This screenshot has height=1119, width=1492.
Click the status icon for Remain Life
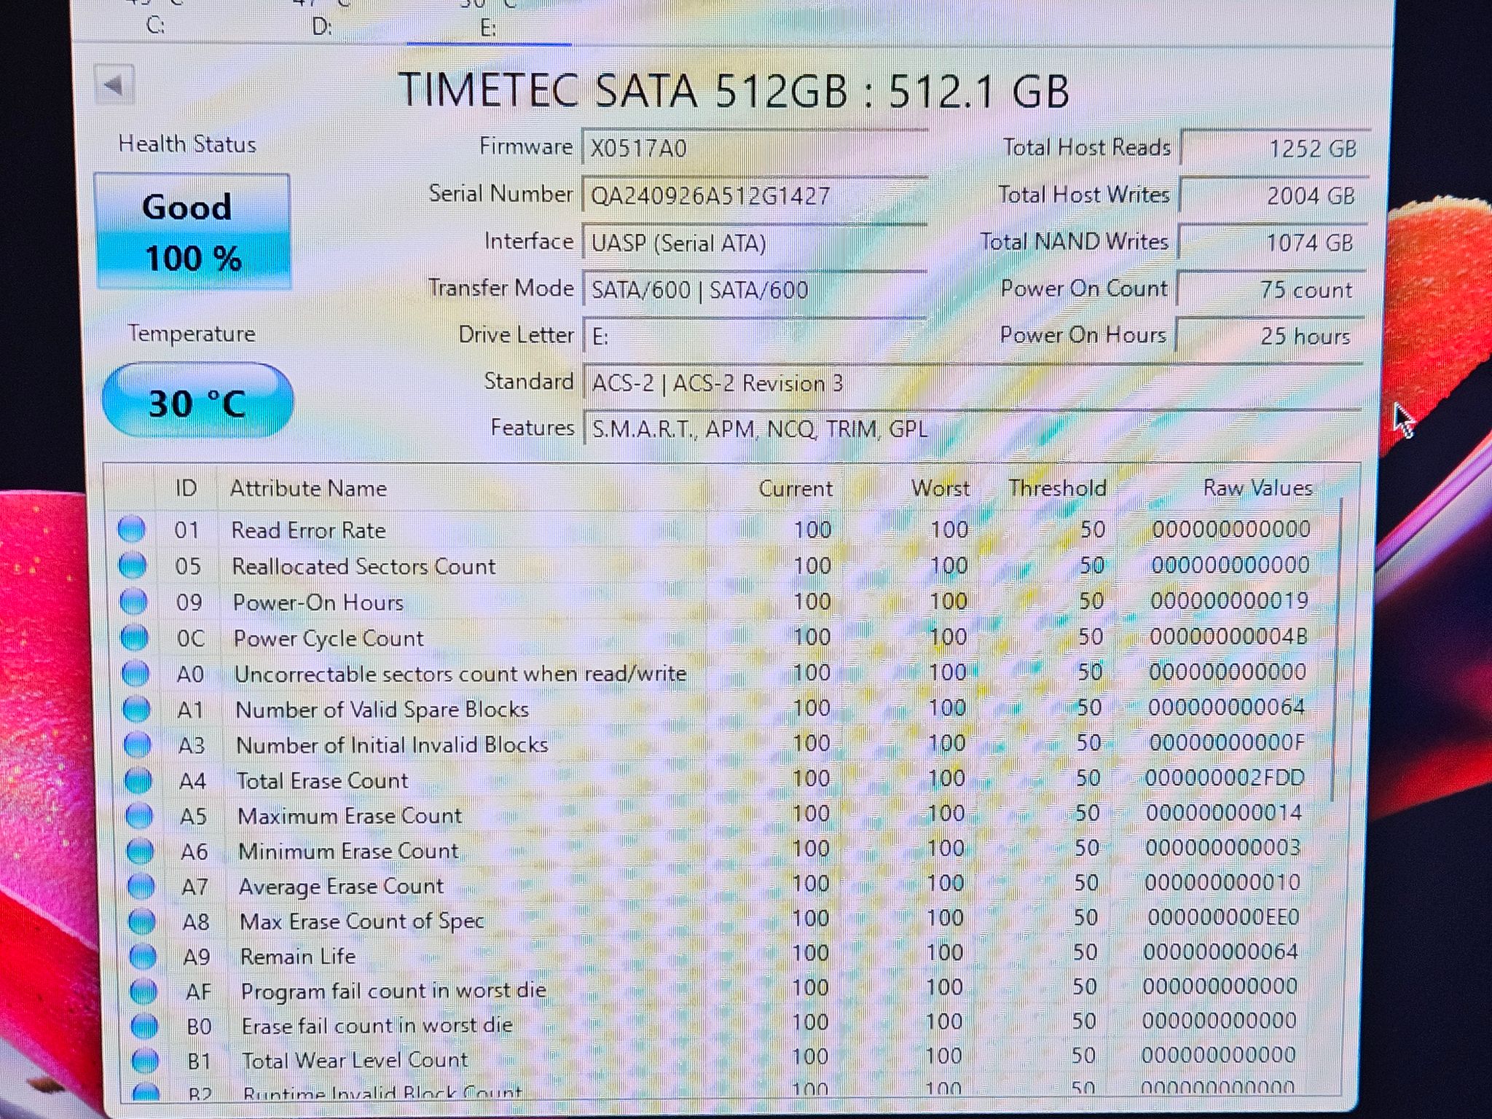143,956
